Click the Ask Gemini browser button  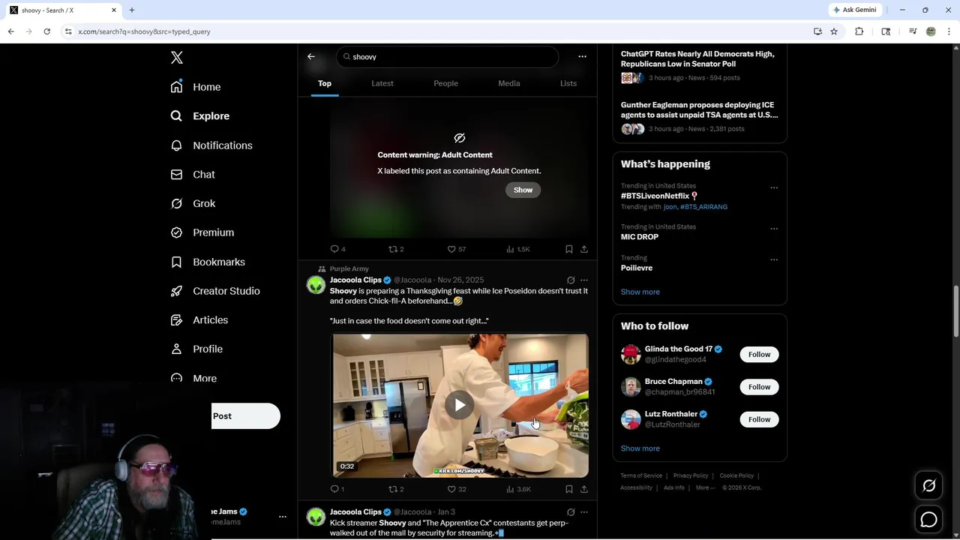856,10
